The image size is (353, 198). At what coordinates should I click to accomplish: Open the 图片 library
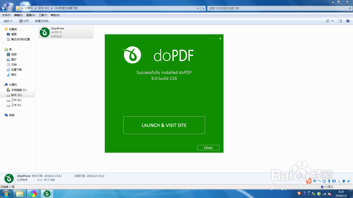tap(14, 60)
